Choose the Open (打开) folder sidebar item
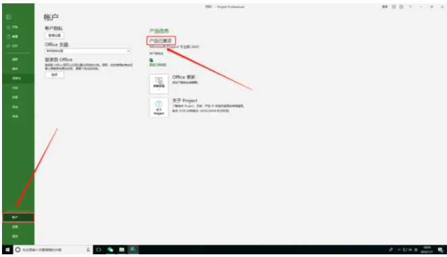This screenshot has width=447, height=257. coord(13,46)
